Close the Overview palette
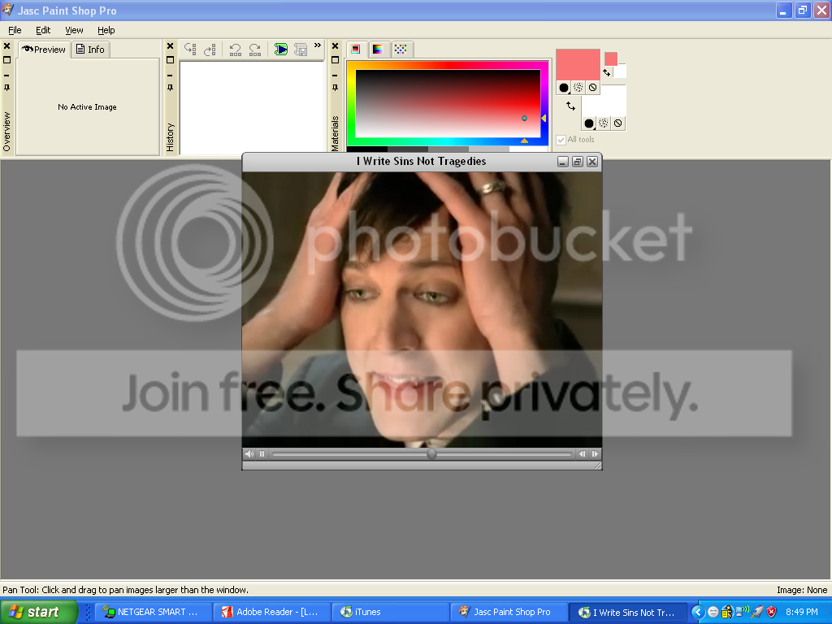The image size is (832, 624). pos(6,46)
